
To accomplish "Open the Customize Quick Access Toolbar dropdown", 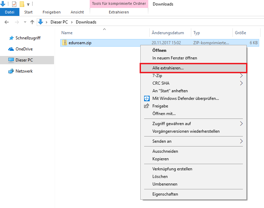I will coord(28,4).
